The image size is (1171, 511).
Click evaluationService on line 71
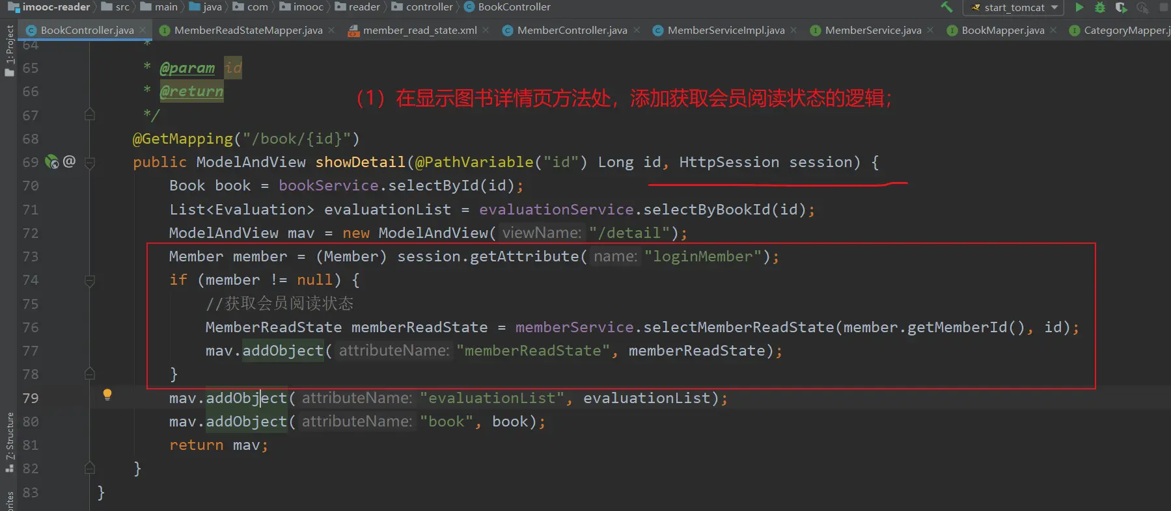[x=557, y=209]
